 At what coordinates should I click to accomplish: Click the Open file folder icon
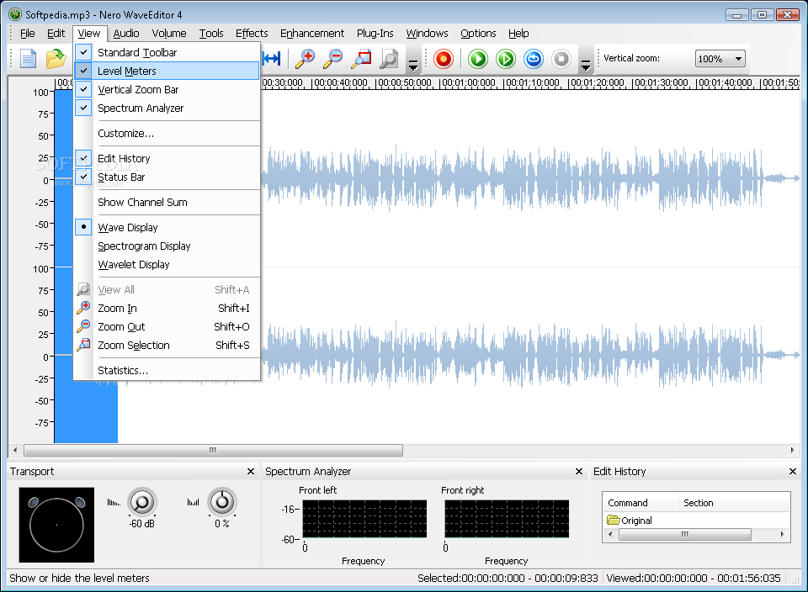(56, 59)
